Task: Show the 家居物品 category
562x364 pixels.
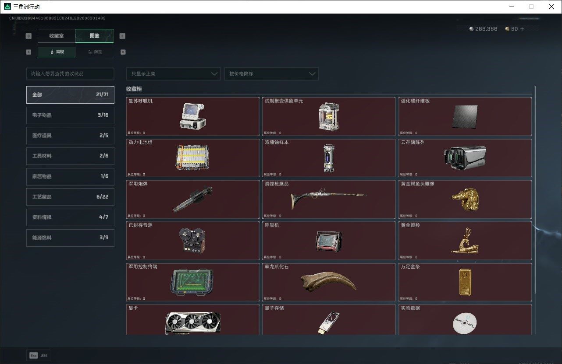Action: pos(70,176)
